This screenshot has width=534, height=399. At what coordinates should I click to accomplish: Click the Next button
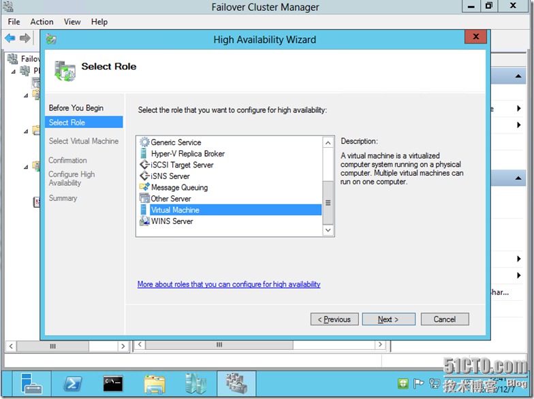coord(388,319)
